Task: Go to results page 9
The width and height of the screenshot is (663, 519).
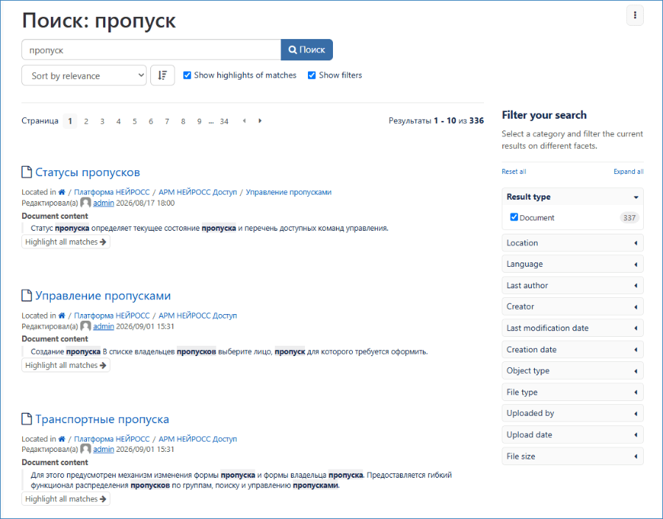Action: click(199, 122)
